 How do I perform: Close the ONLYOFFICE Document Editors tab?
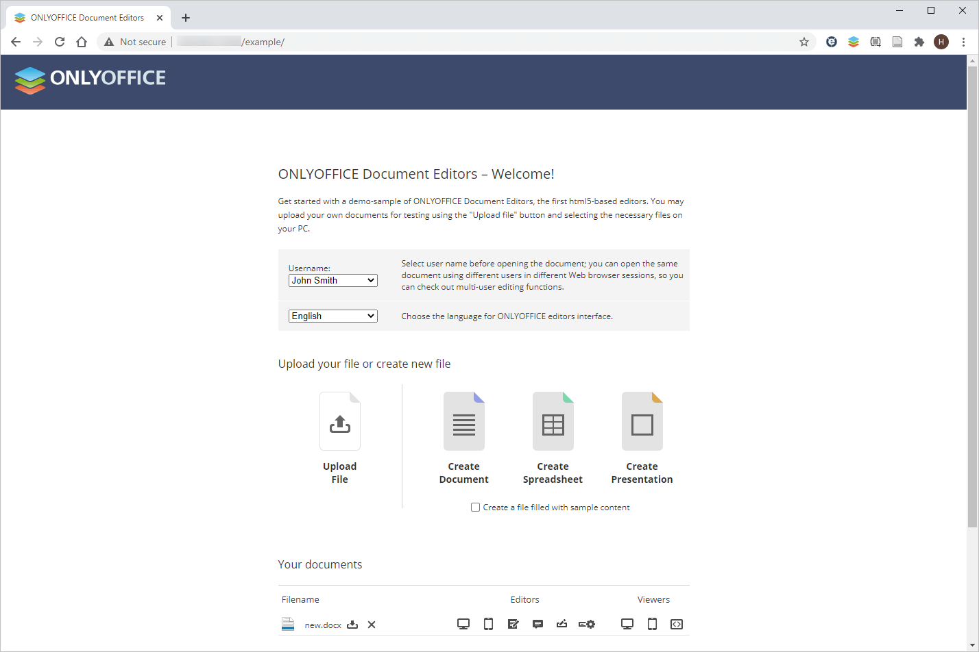160,18
